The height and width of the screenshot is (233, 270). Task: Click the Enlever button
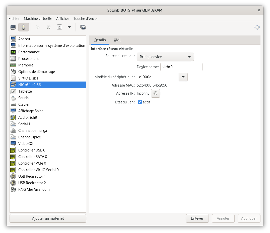(197, 218)
